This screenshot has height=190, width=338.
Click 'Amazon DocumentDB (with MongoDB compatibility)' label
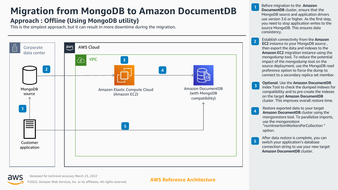203,93
